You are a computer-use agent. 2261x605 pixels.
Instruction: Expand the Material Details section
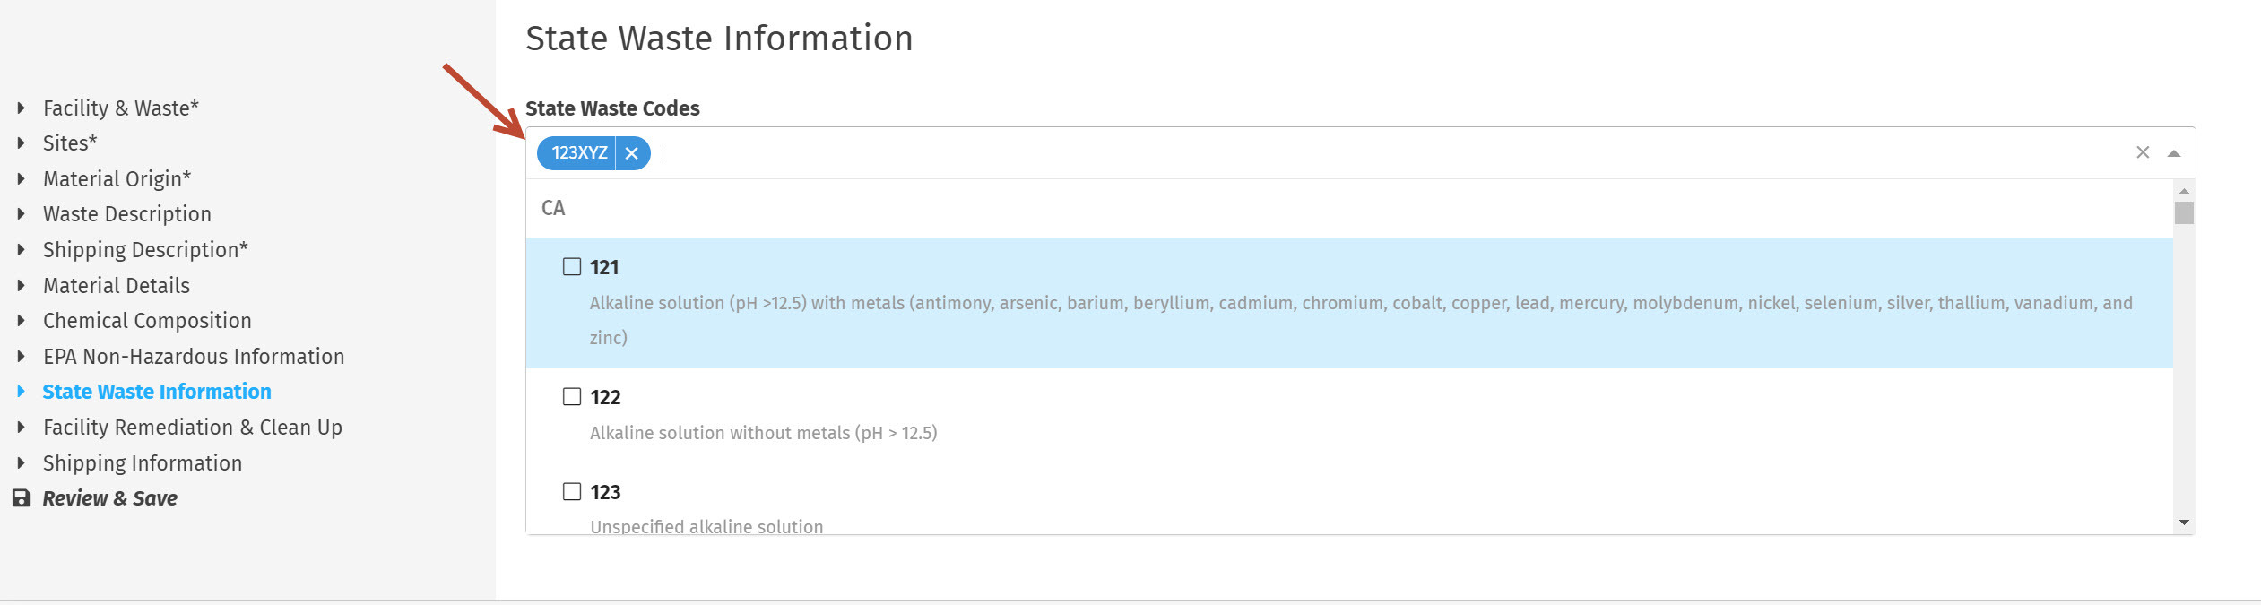pyautogui.click(x=116, y=286)
